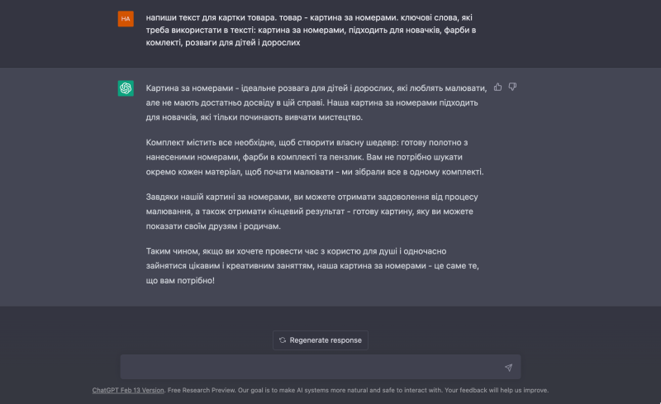Give the response a thumbs up

(497, 86)
